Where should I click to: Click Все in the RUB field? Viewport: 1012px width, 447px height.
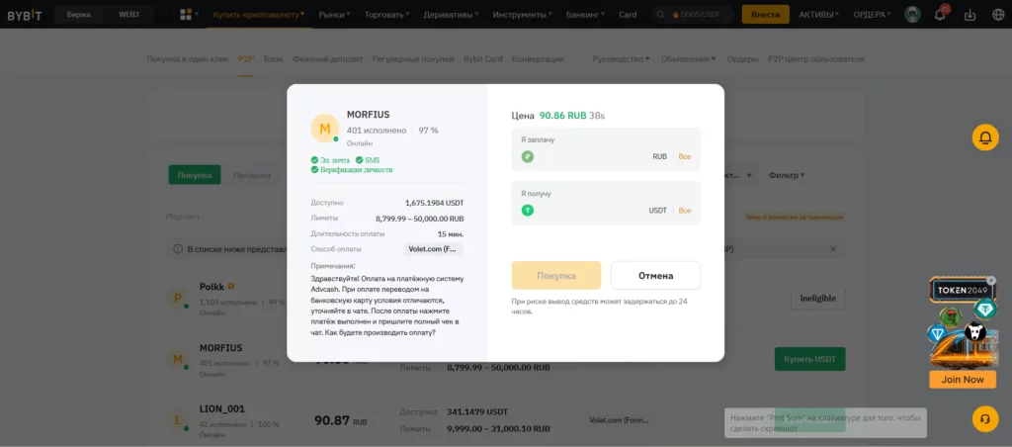tap(684, 156)
